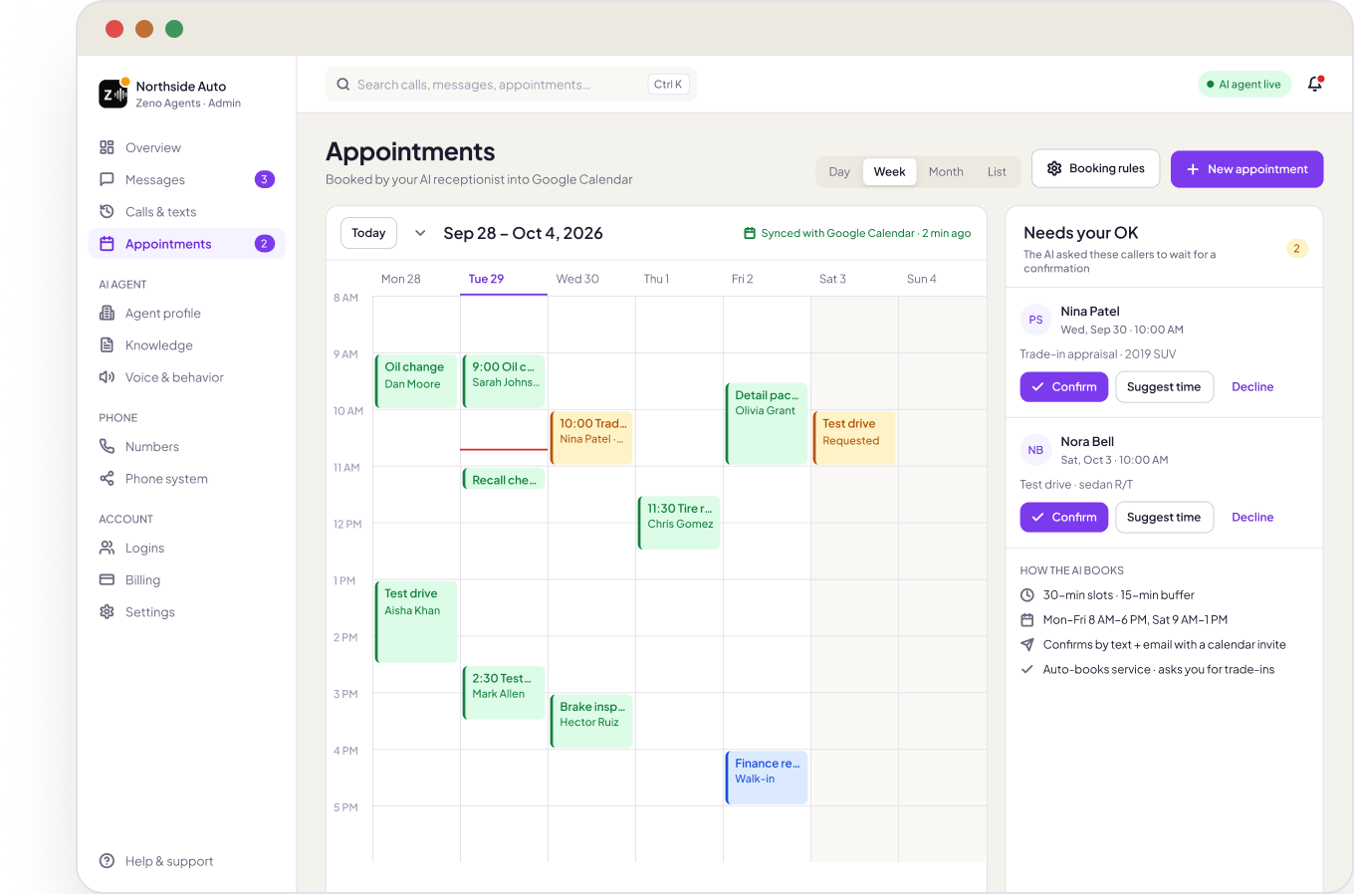Open the Finance Walk-in event on Friday
This screenshot has height=894, width=1354.
[767, 778]
